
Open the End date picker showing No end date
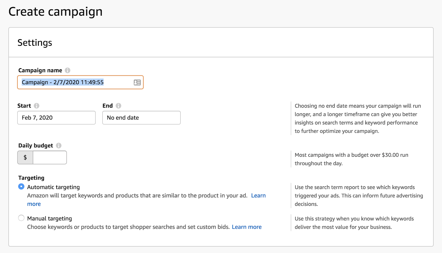[x=141, y=118]
